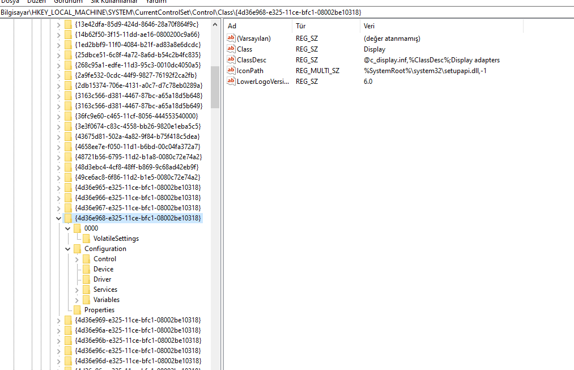Image resolution: width=574 pixels, height=370 pixels.
Task: Click '@c_display.inf,%ClassDesc%;Display adapters' data
Action: [x=432, y=60]
